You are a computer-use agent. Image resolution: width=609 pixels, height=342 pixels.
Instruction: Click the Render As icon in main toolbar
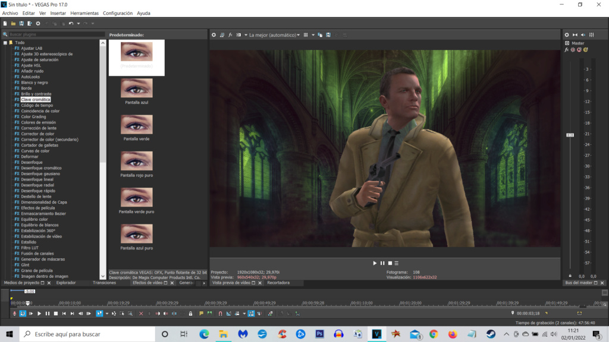pyautogui.click(x=30, y=23)
